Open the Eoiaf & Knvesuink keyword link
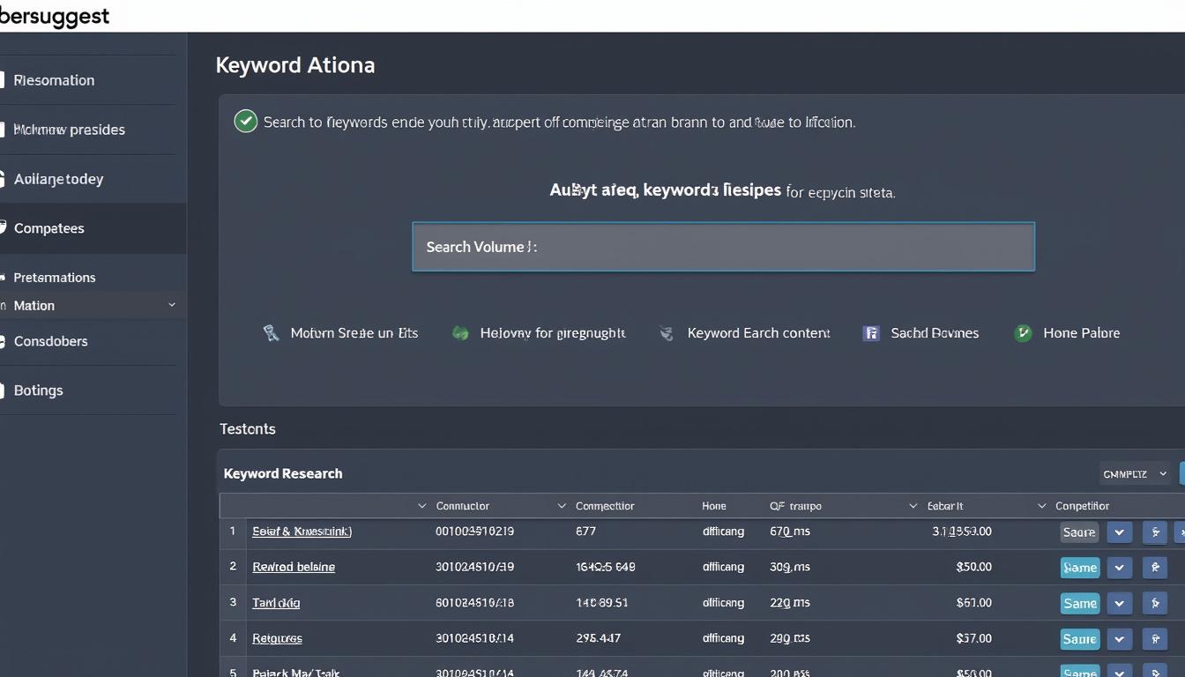This screenshot has height=677, width=1185. point(302,532)
